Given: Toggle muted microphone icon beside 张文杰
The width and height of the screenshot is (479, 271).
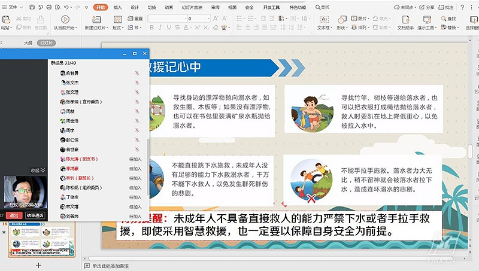Looking at the screenshot, I should 137,82.
